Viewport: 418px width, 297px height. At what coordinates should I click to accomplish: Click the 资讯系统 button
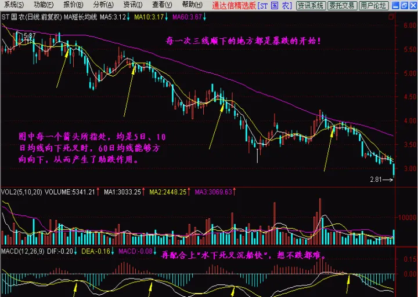(311, 6)
